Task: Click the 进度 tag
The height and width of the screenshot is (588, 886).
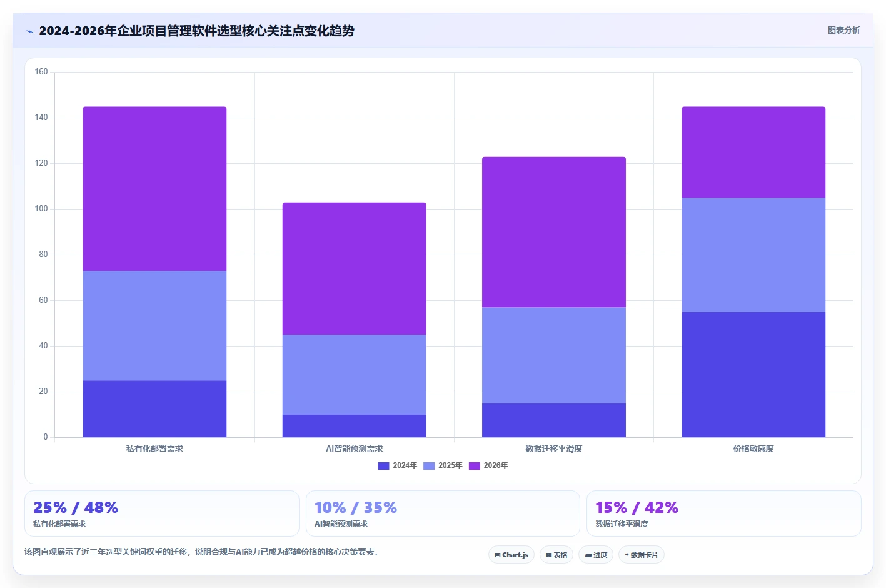Action: tap(596, 555)
